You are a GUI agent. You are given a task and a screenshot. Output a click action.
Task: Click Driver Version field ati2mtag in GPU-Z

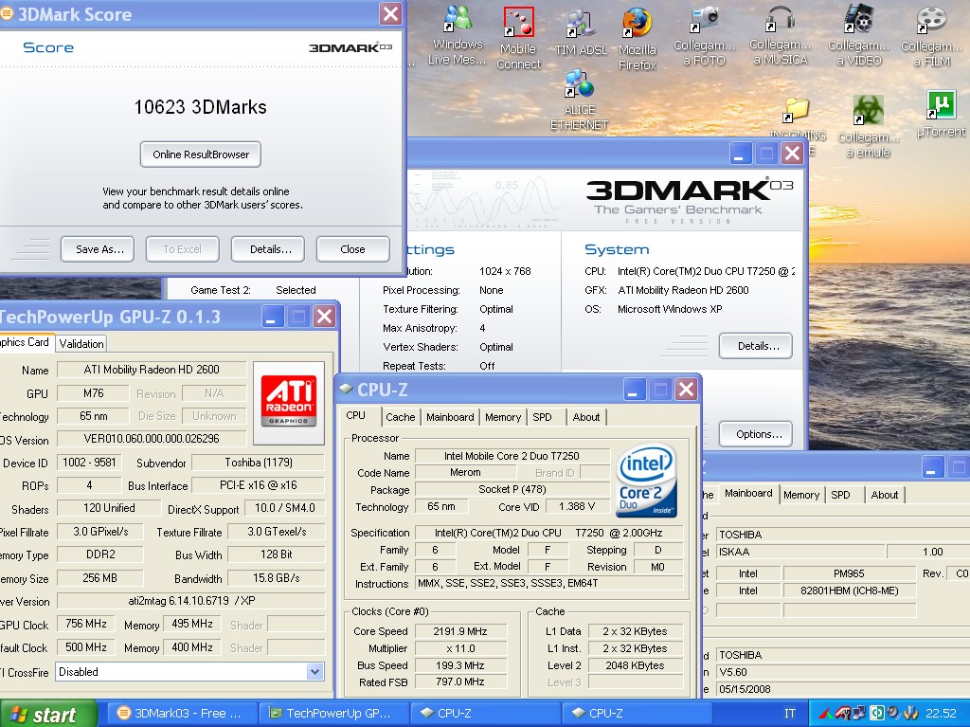[x=191, y=601]
